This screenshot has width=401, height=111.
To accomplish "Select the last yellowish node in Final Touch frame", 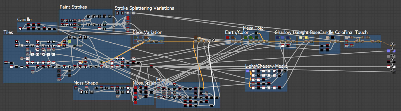I will click(377, 41).
